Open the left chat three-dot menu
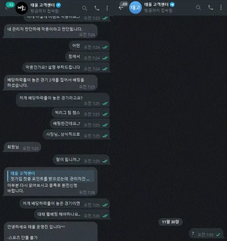The height and width of the screenshot is (241, 227). click(107, 8)
